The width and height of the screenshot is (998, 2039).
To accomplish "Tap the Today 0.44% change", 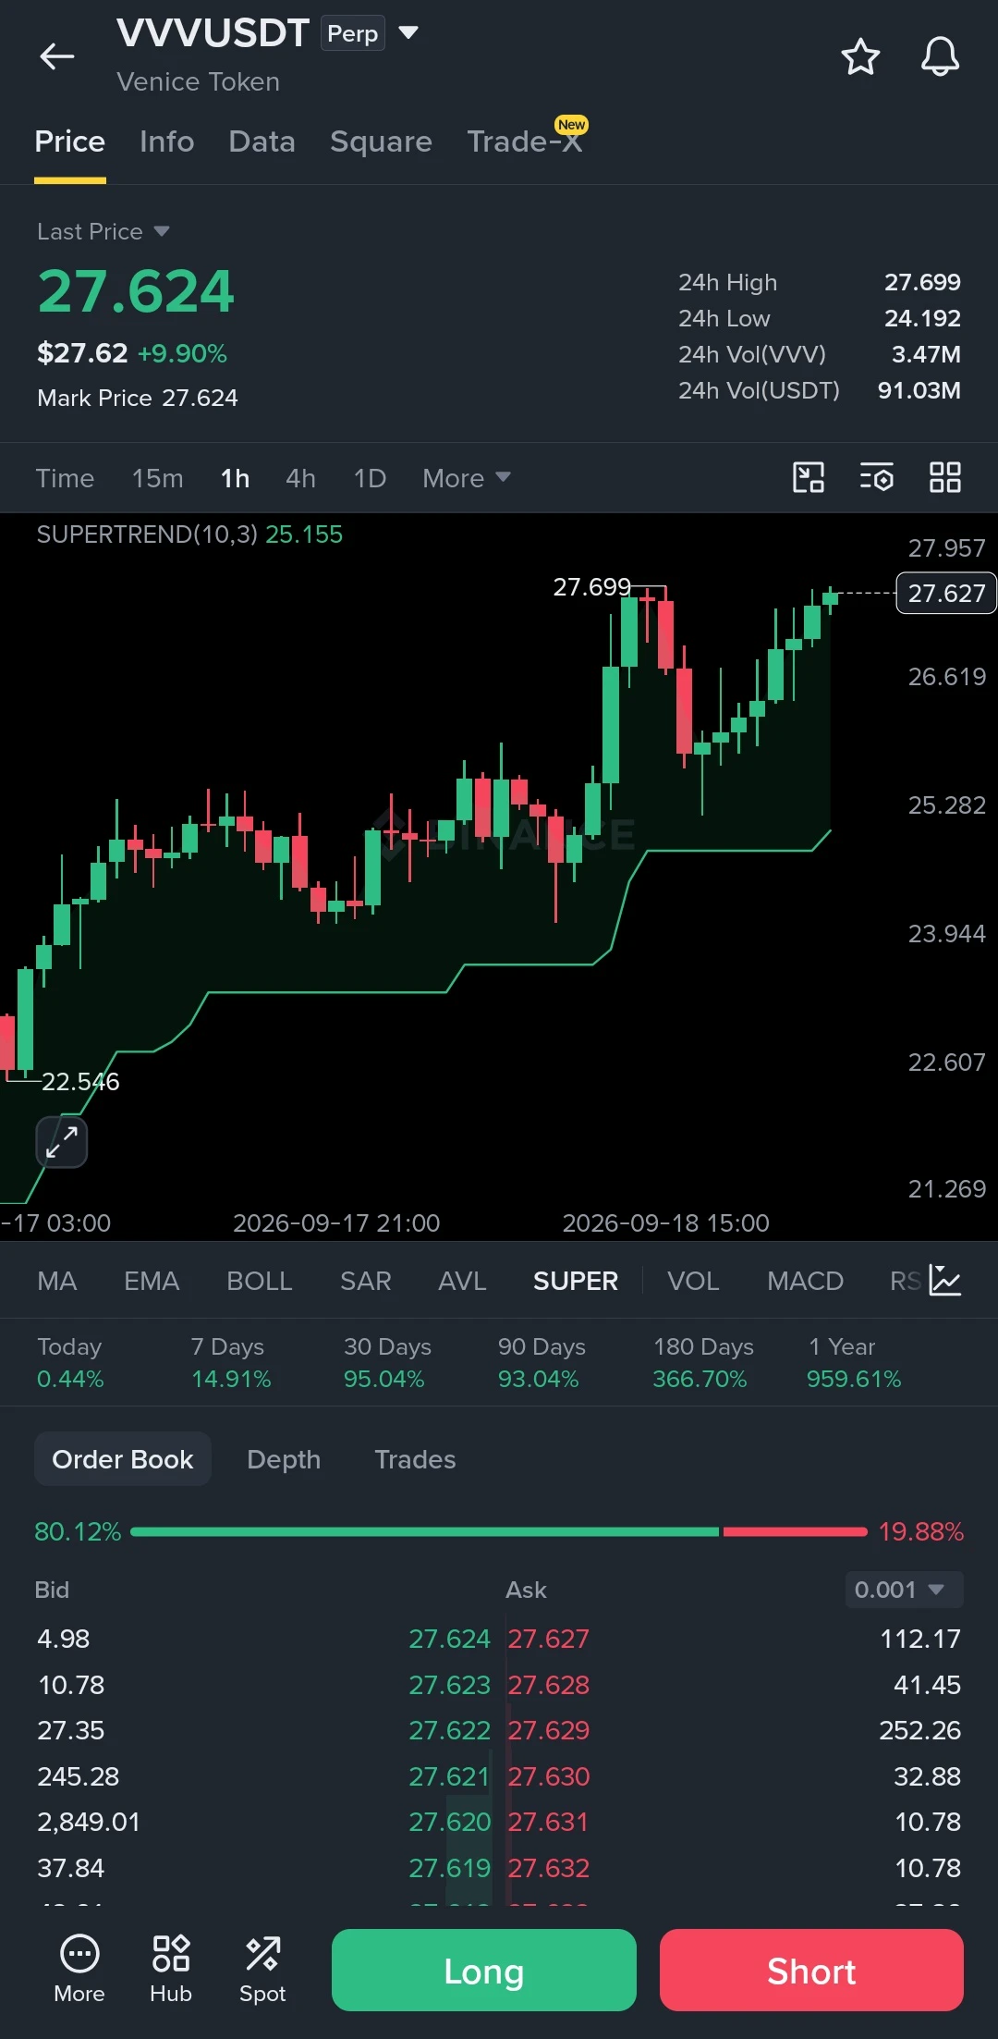I will coord(70,1363).
